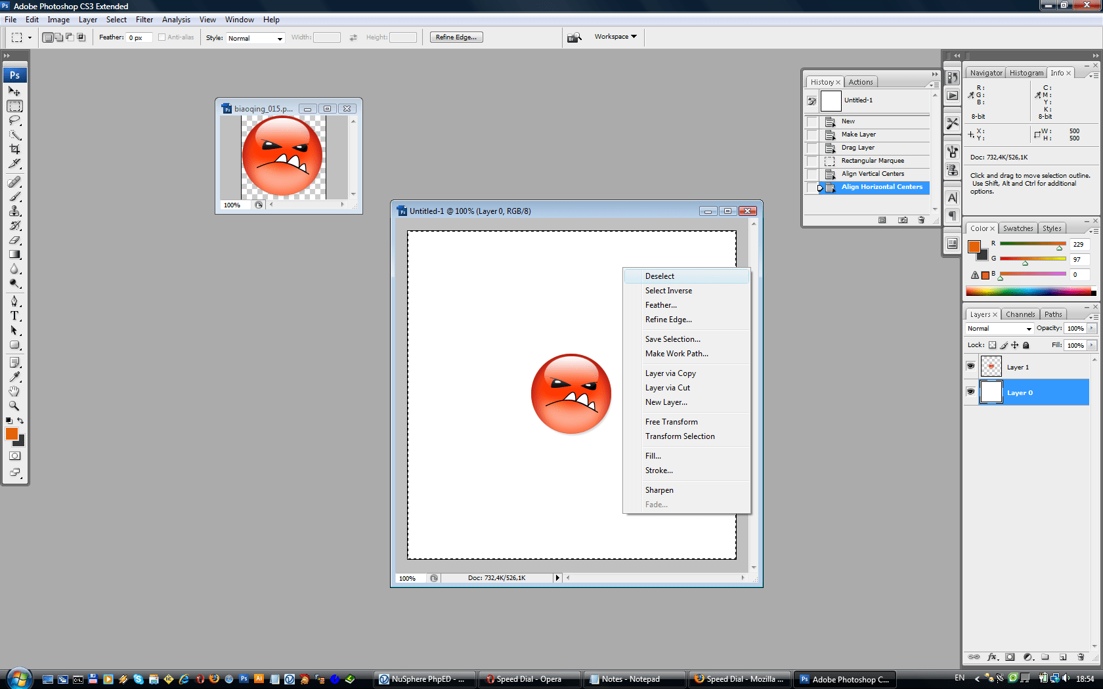Image resolution: width=1103 pixels, height=689 pixels.
Task: Select the Hand tool
Action: coord(14,390)
